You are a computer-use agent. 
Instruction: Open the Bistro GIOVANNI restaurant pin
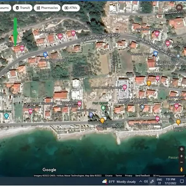coord(102,121)
